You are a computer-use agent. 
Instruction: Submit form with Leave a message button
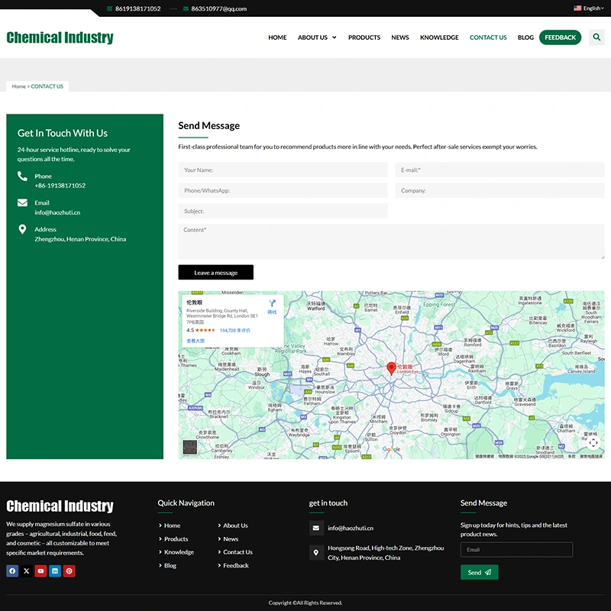215,273
